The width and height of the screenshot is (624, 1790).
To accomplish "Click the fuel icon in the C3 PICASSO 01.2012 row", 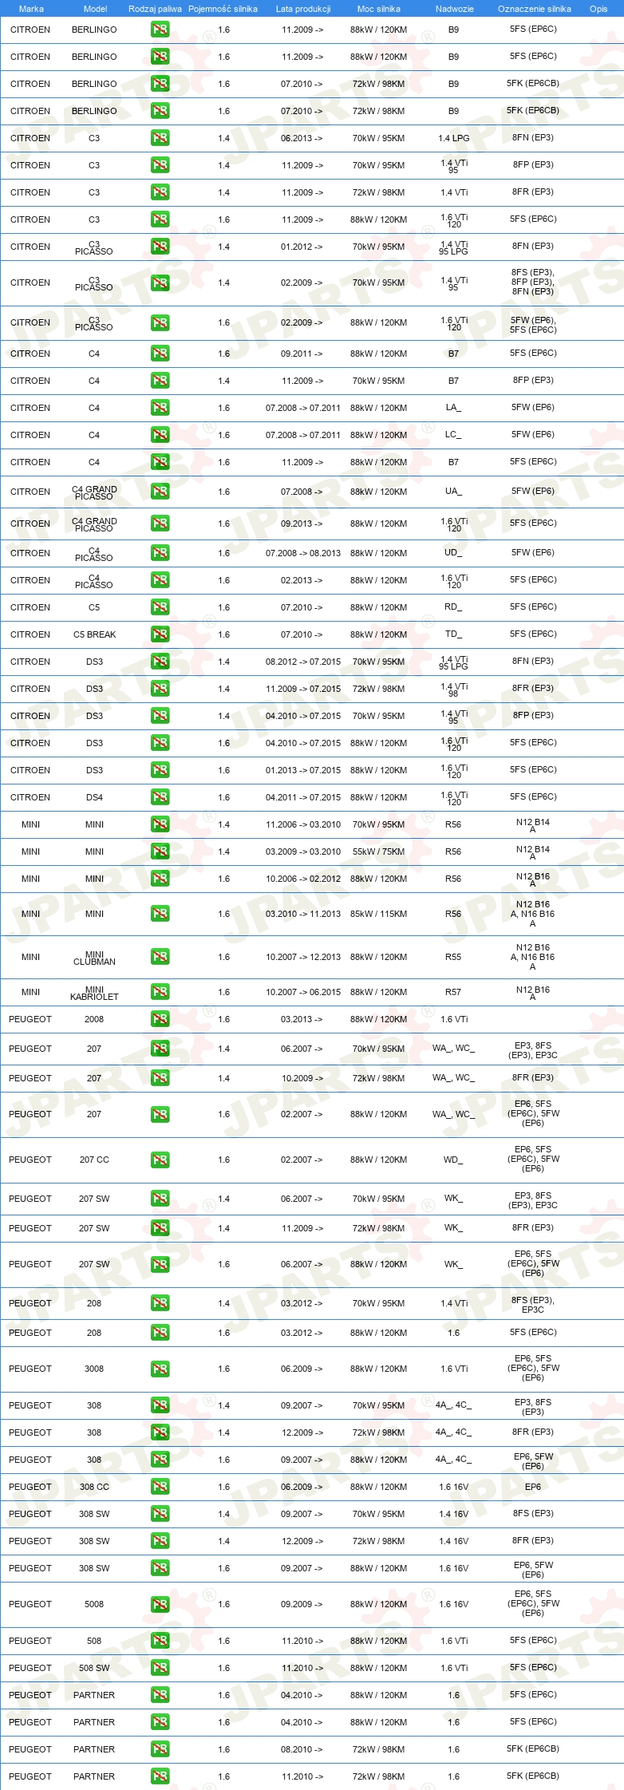I will pyautogui.click(x=160, y=247).
